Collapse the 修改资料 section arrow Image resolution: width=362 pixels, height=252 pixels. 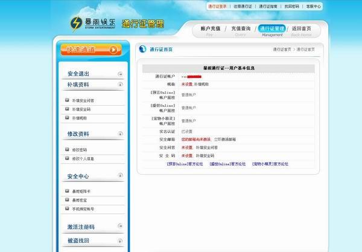tap(121, 134)
